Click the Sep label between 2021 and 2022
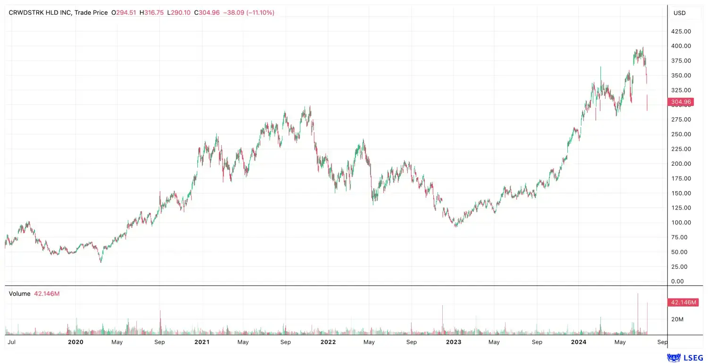The height and width of the screenshot is (363, 708). tap(286, 342)
